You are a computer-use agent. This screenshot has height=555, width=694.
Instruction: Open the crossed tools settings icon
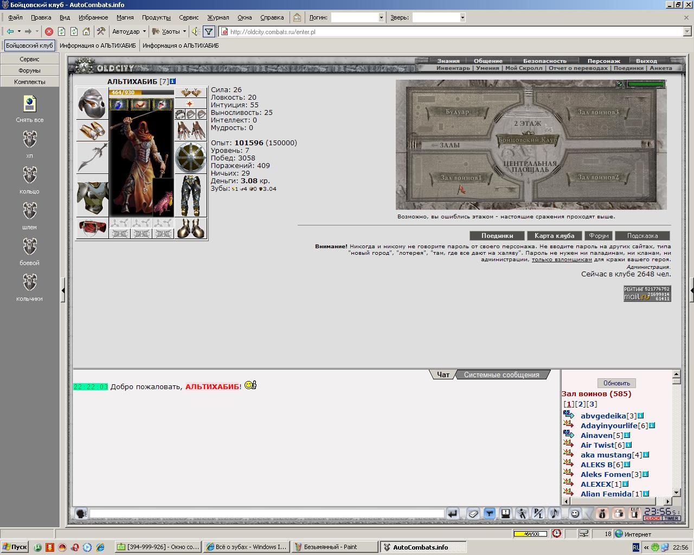click(101, 31)
